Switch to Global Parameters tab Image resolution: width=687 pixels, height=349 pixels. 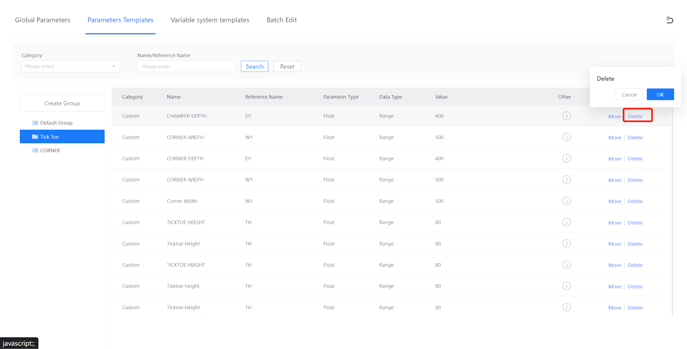point(43,20)
